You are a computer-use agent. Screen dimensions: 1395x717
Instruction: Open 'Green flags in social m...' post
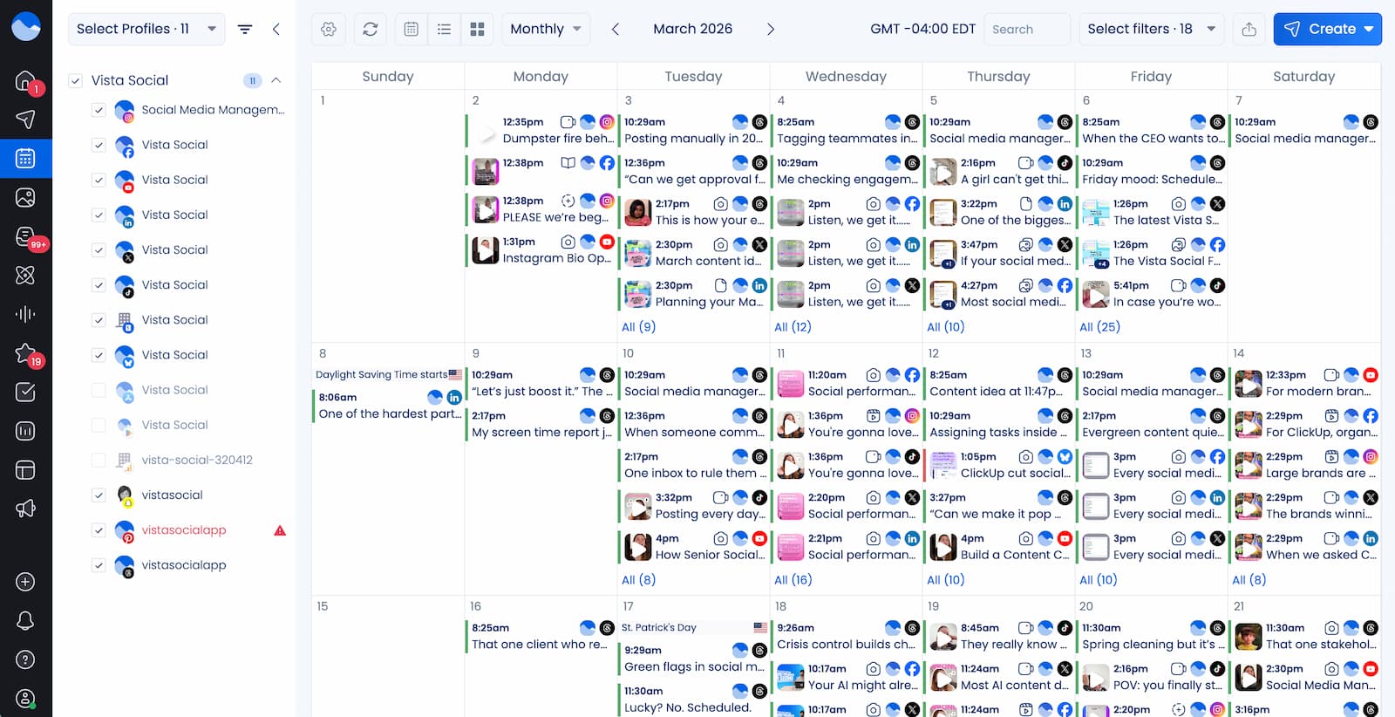coord(693,659)
